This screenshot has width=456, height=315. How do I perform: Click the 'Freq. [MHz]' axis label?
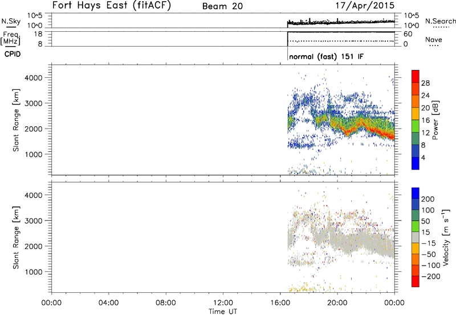(11, 39)
